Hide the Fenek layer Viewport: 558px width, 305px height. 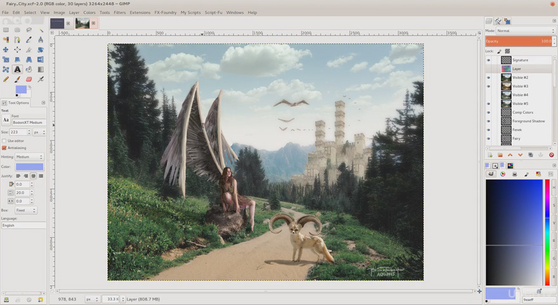point(489,130)
